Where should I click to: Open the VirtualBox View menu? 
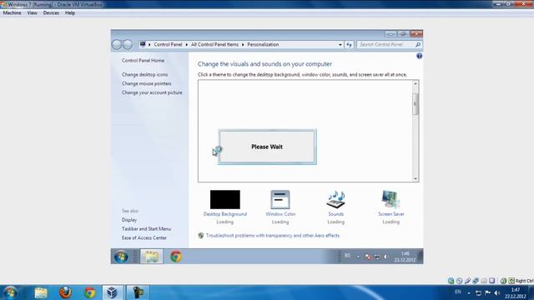coord(32,13)
